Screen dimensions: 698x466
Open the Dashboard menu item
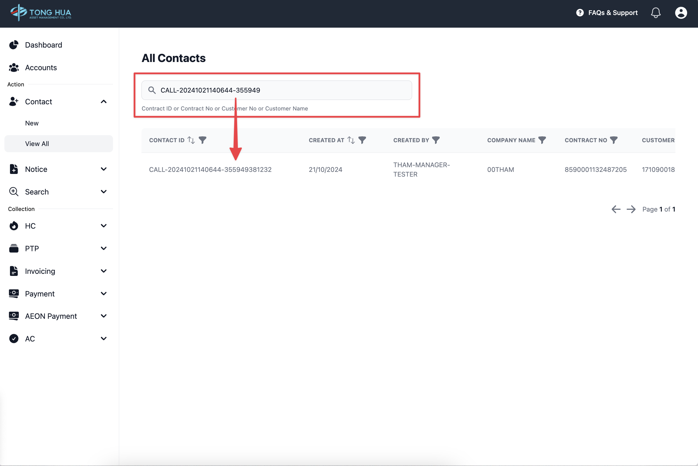point(43,45)
